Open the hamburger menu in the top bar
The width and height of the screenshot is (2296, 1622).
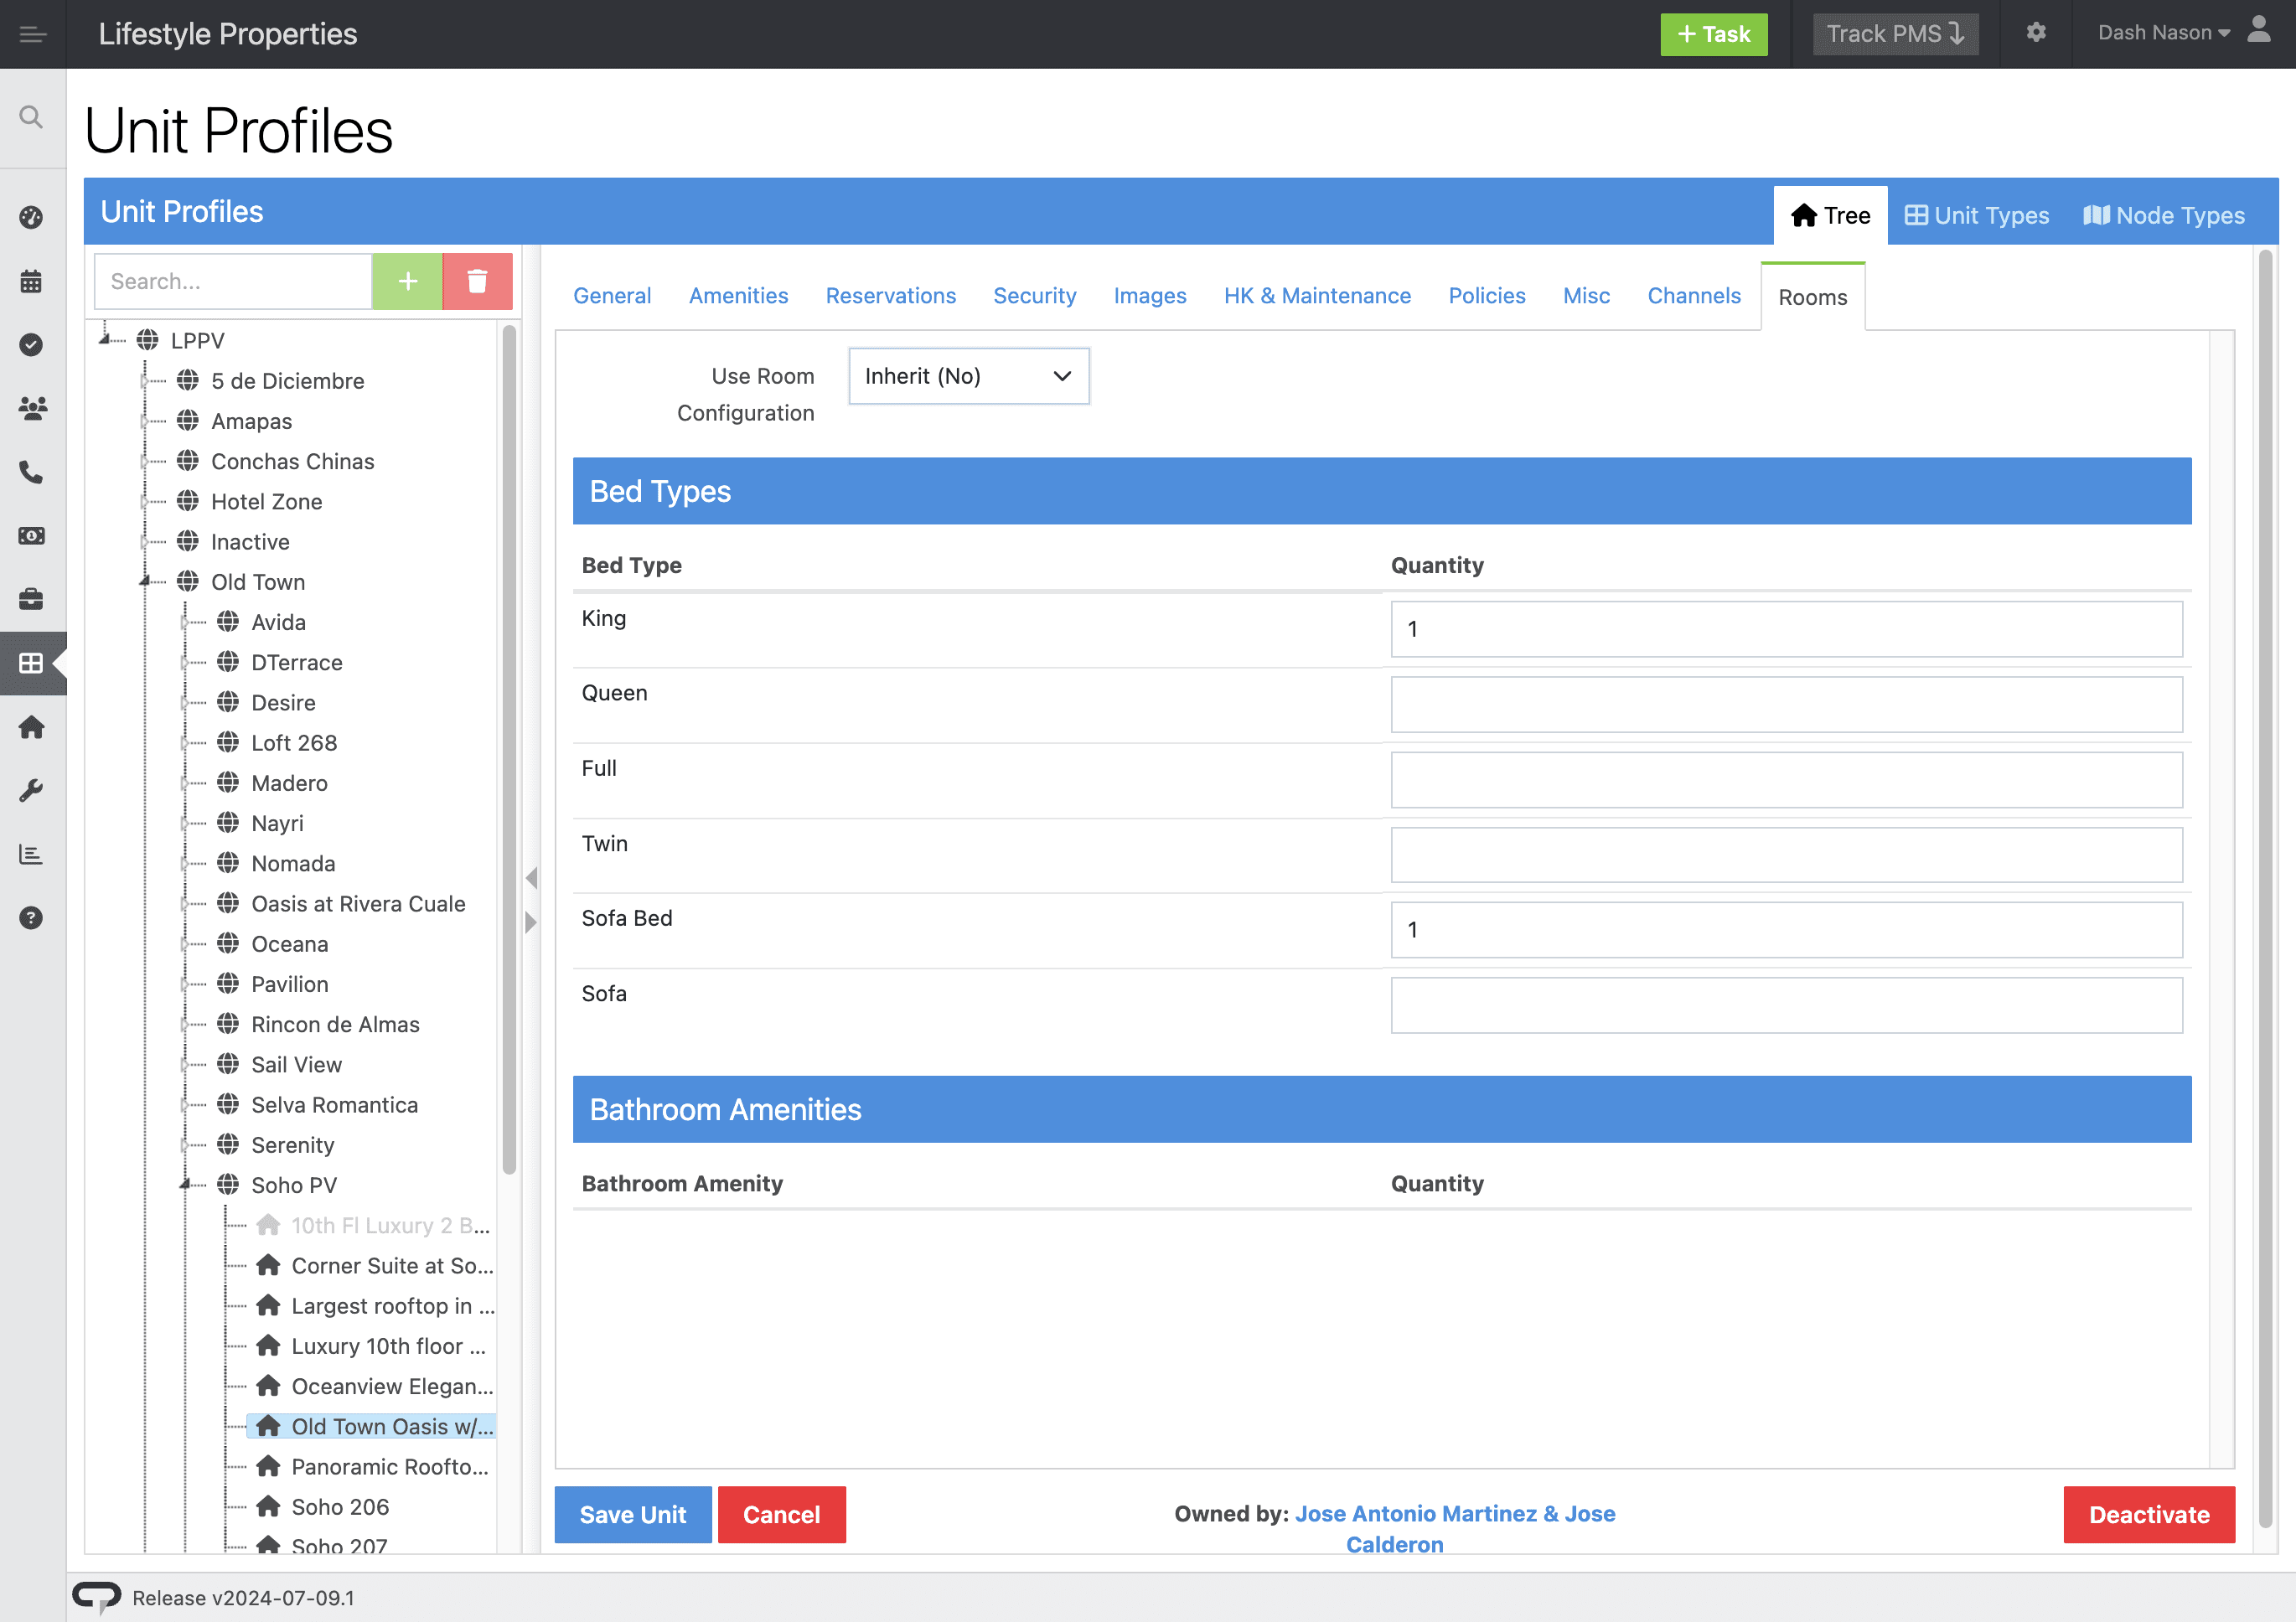33,34
